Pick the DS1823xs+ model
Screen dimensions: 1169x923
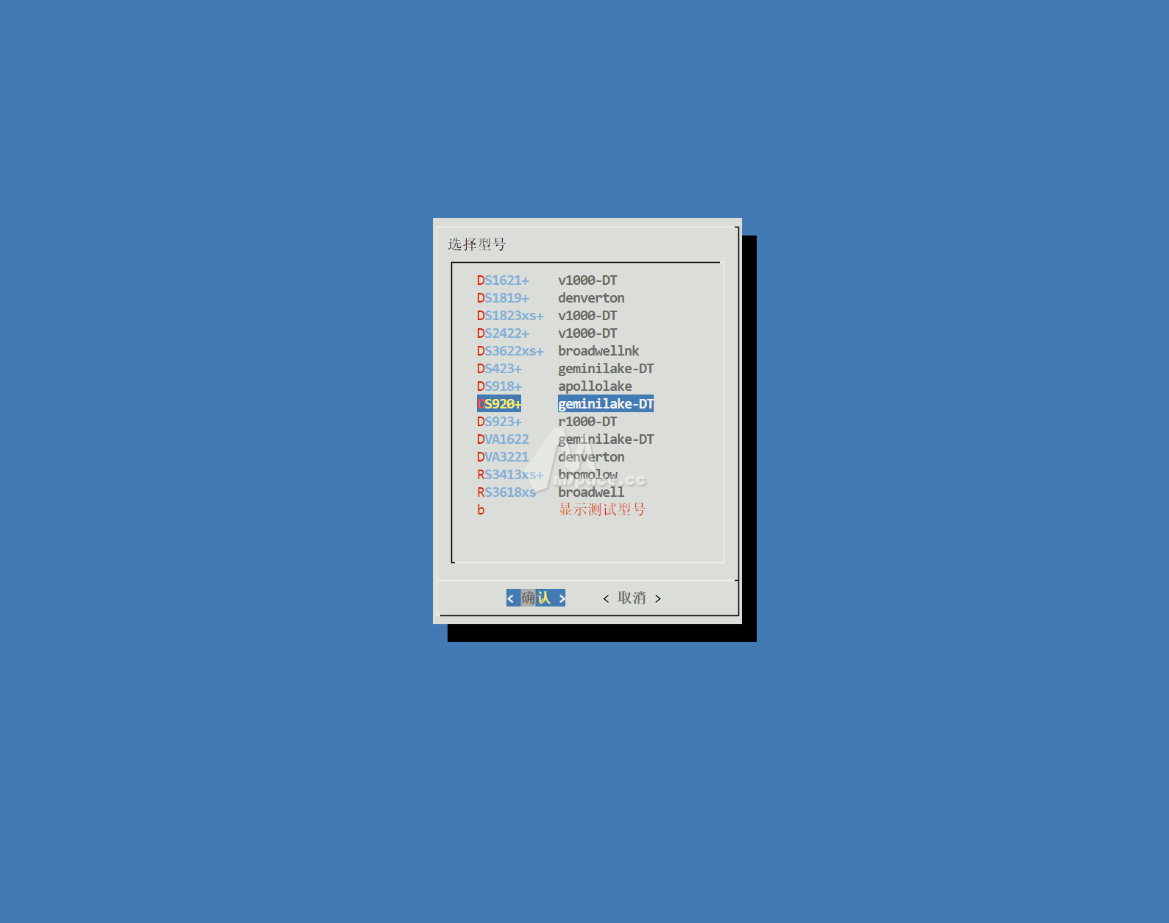tap(547, 316)
